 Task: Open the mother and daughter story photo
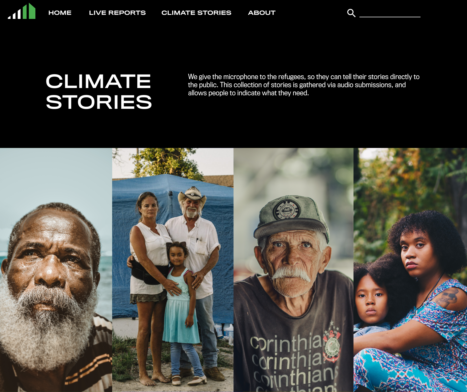[410, 270]
